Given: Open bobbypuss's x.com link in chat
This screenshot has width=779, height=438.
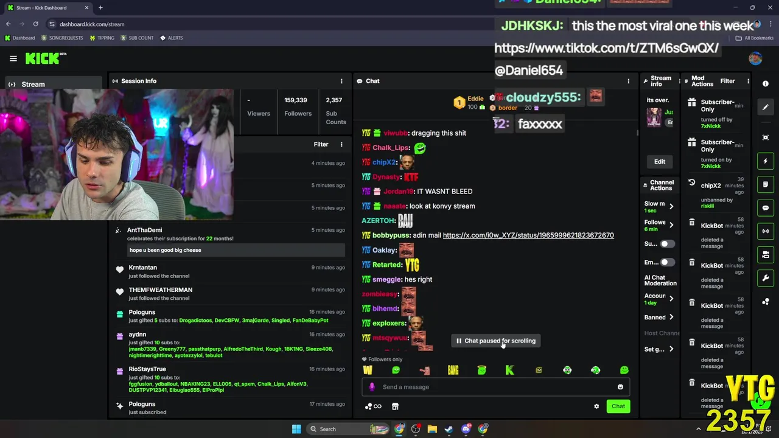Looking at the screenshot, I should [x=528, y=235].
